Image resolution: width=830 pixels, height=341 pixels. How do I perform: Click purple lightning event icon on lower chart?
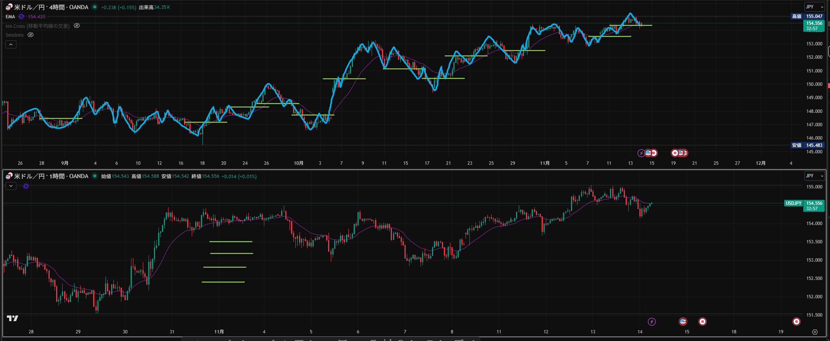click(x=652, y=322)
